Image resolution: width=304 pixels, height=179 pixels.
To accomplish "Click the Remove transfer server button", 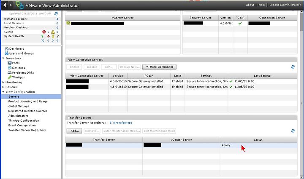I will 92,131.
